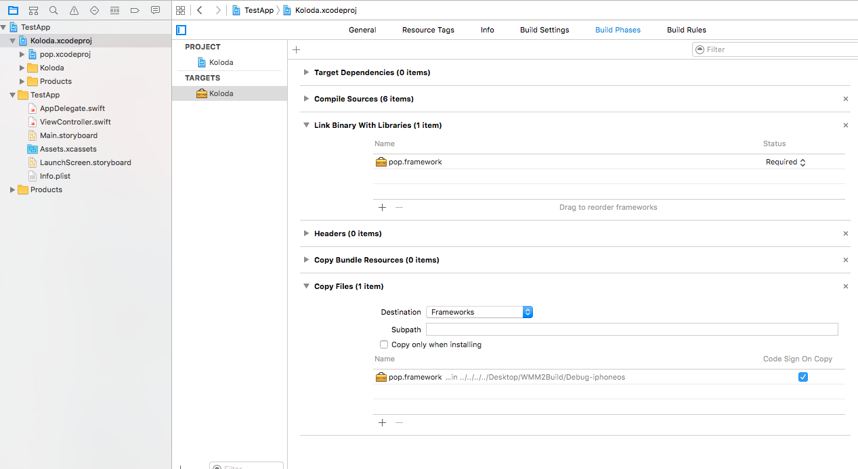Switch to the Info tab

pos(488,30)
